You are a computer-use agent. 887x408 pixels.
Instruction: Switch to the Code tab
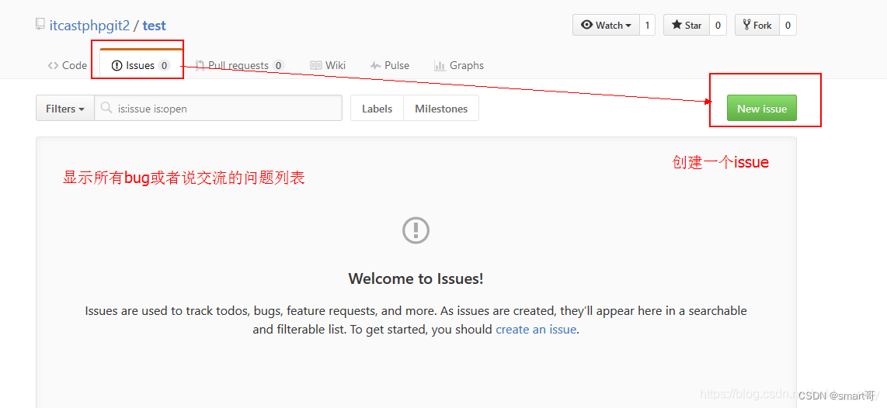tap(68, 66)
